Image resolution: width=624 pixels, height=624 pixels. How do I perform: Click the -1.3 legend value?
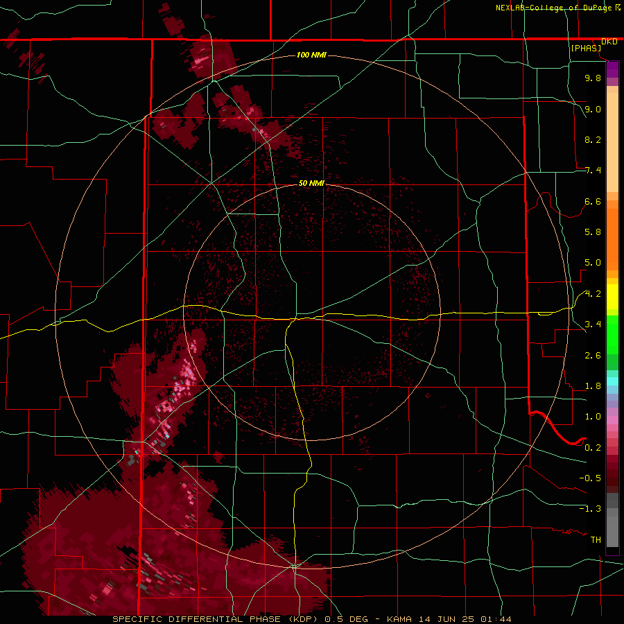[590, 509]
